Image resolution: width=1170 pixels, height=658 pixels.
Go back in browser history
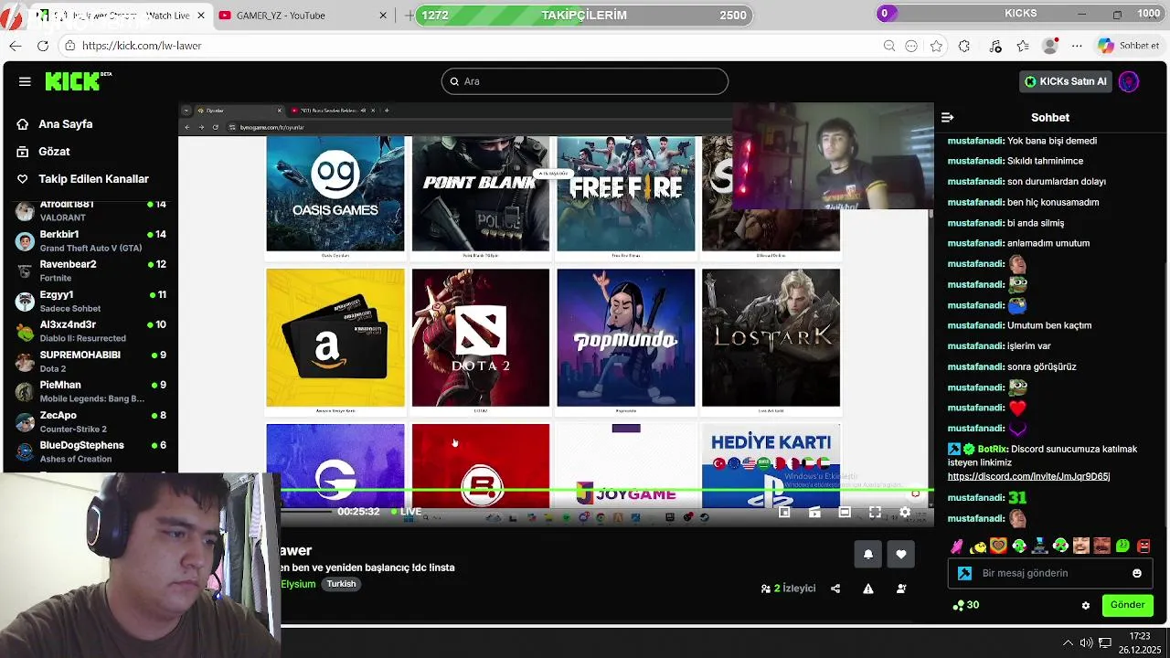tap(16, 46)
